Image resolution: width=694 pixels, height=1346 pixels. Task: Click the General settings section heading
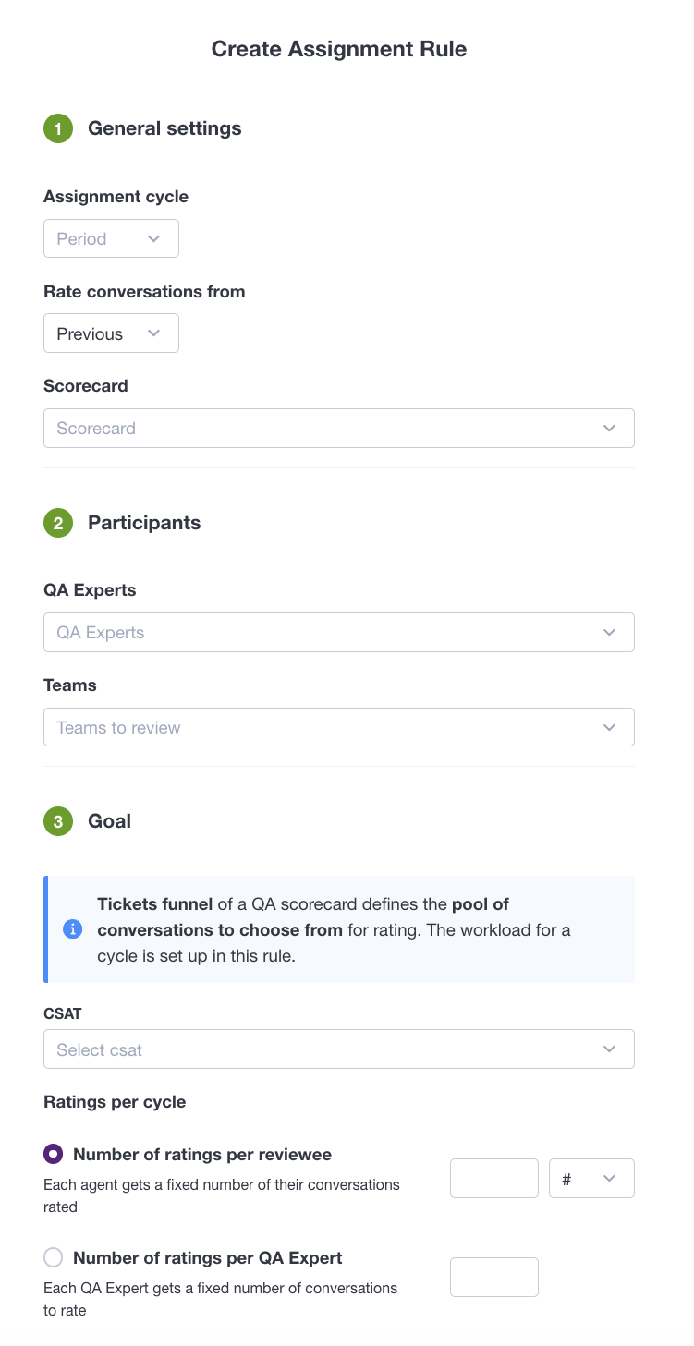(164, 128)
